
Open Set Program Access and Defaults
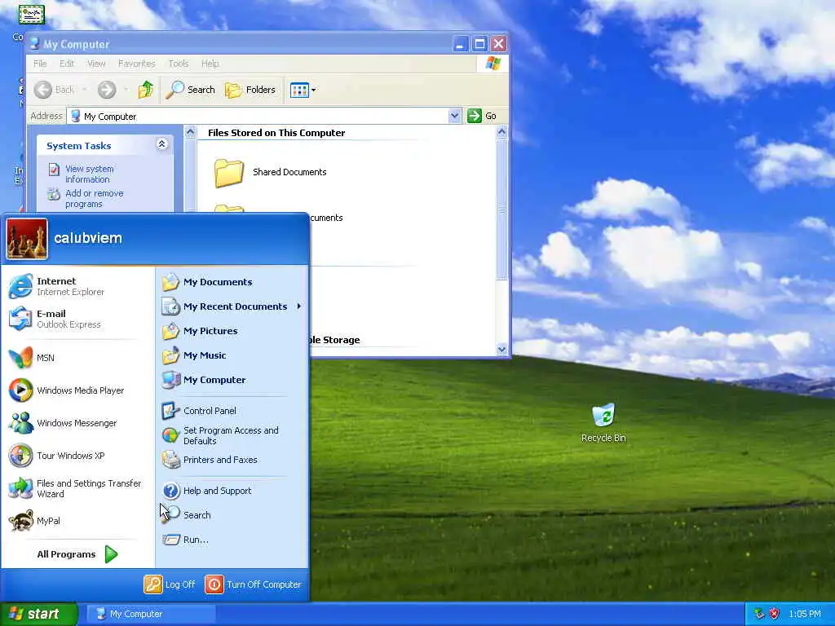(220, 435)
